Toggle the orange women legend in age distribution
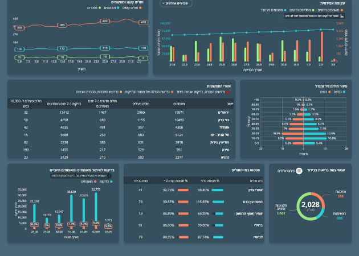Viewport: 359px width, 256px height. 327,92
